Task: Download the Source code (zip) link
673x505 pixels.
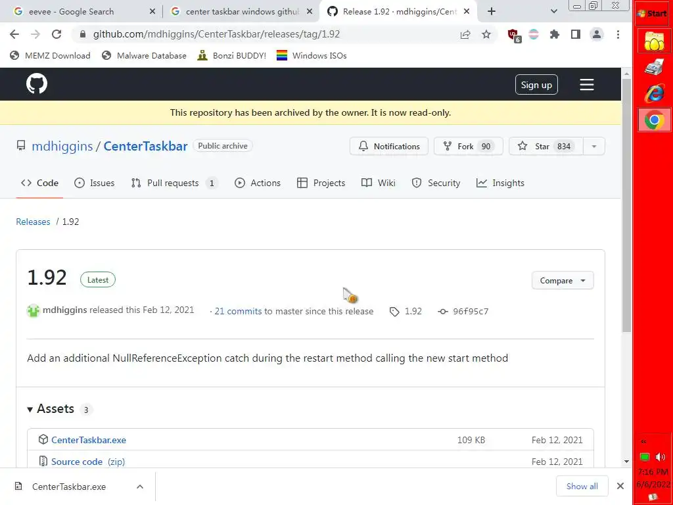Action: [x=88, y=462]
